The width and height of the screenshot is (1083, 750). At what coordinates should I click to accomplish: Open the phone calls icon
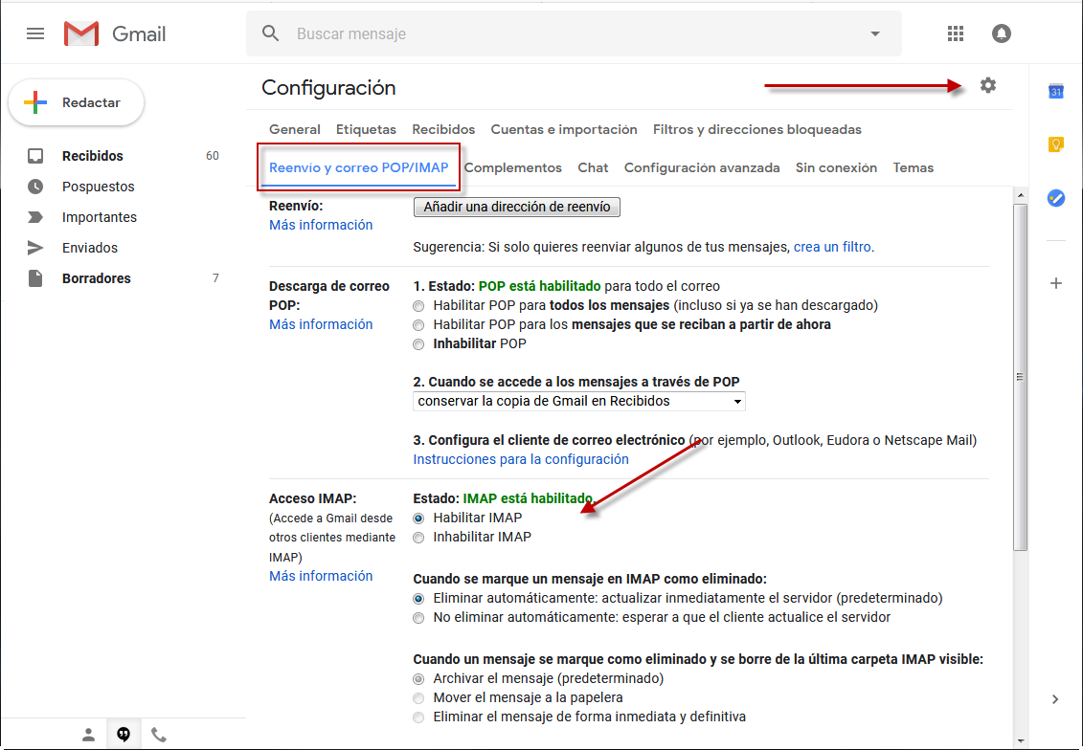point(159,735)
